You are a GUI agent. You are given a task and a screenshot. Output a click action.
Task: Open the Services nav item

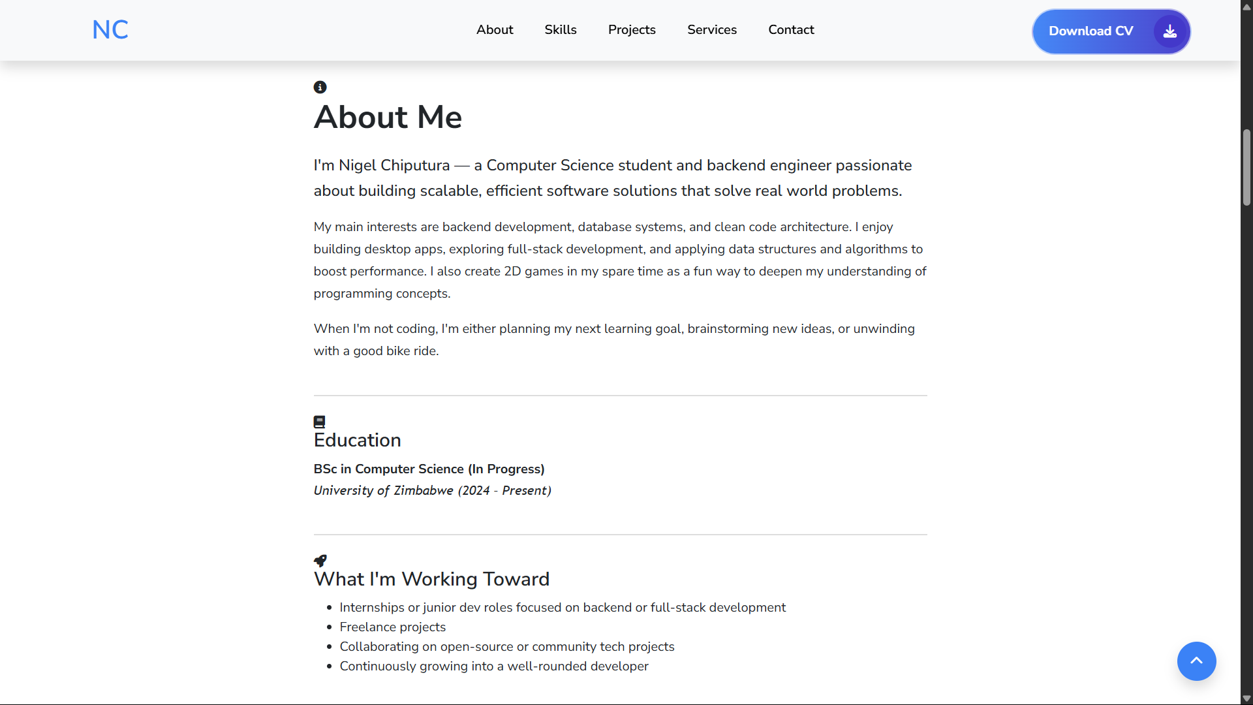click(712, 30)
